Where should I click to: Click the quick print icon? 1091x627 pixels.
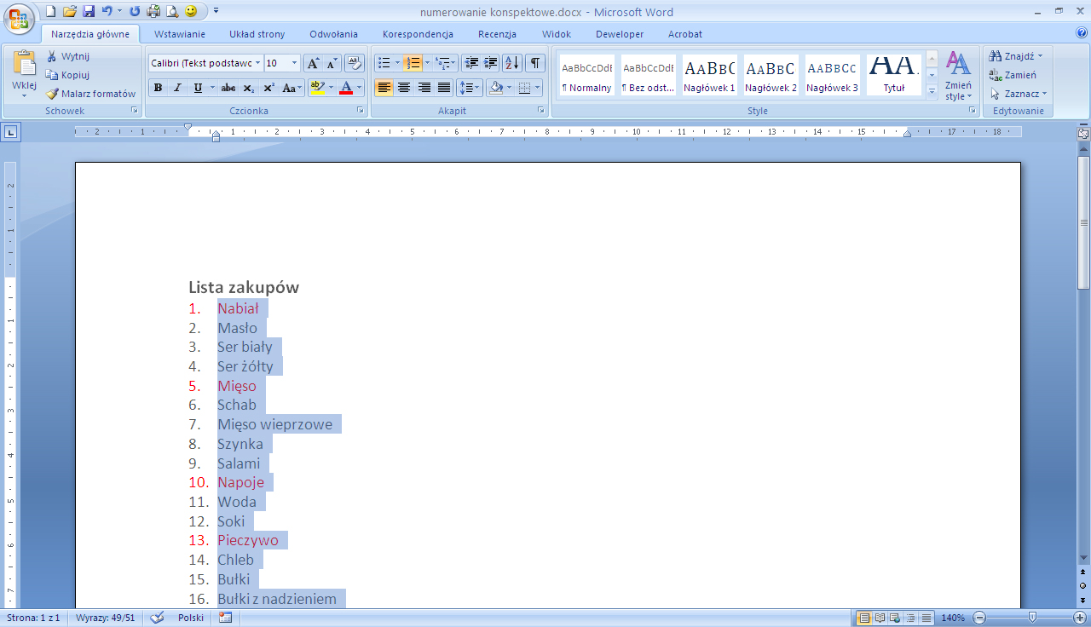tap(153, 11)
